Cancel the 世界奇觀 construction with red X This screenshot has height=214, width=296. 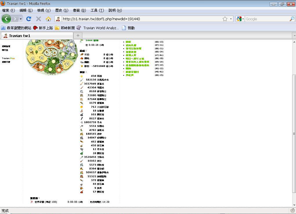point(32,202)
